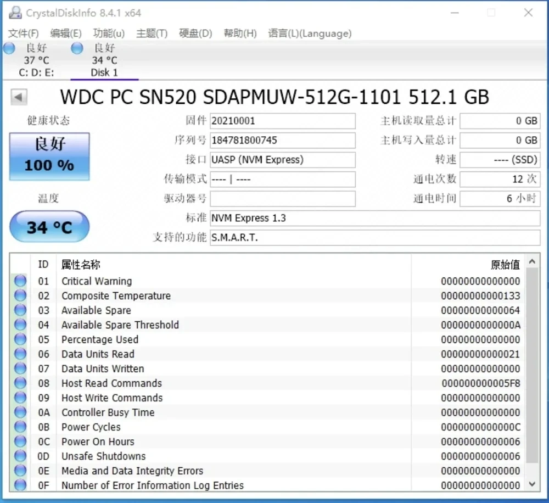Click the status icon for Host Read Commands
Screen dimensions: 549x503
coord(20,383)
